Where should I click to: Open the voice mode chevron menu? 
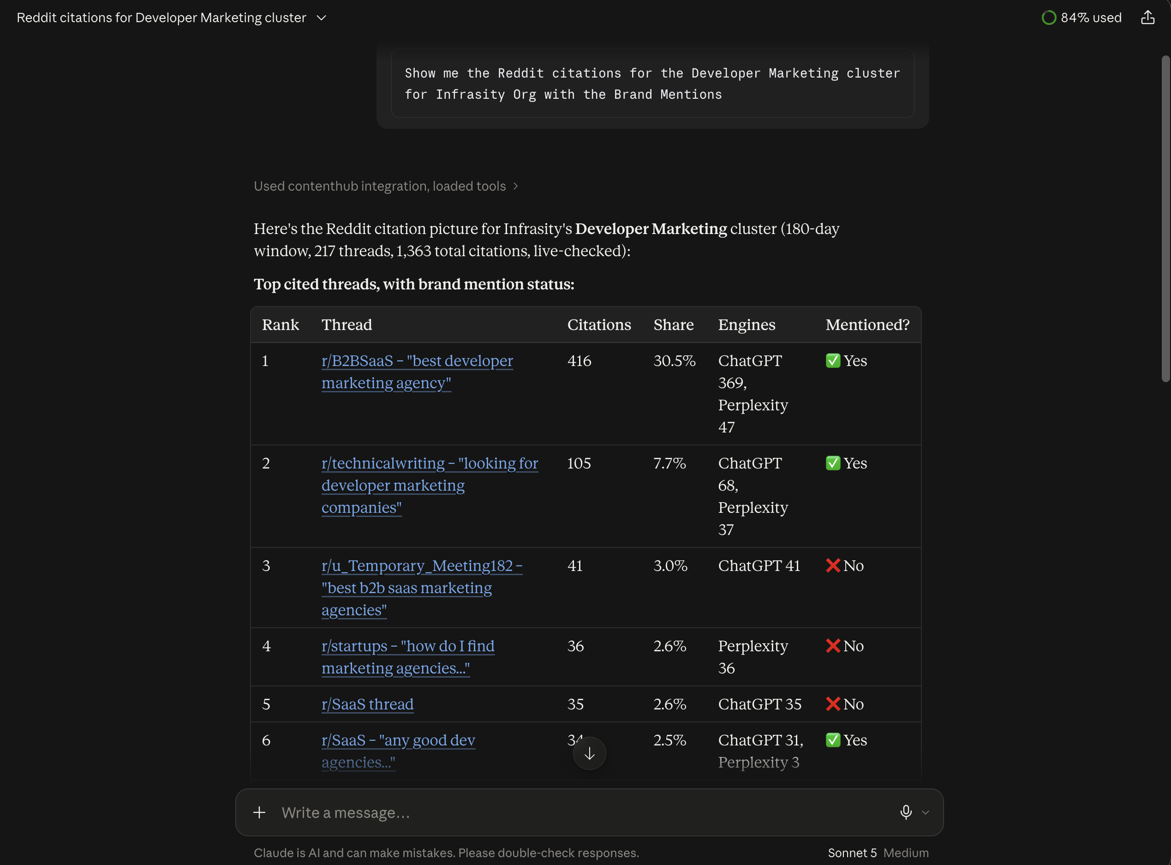tap(925, 813)
